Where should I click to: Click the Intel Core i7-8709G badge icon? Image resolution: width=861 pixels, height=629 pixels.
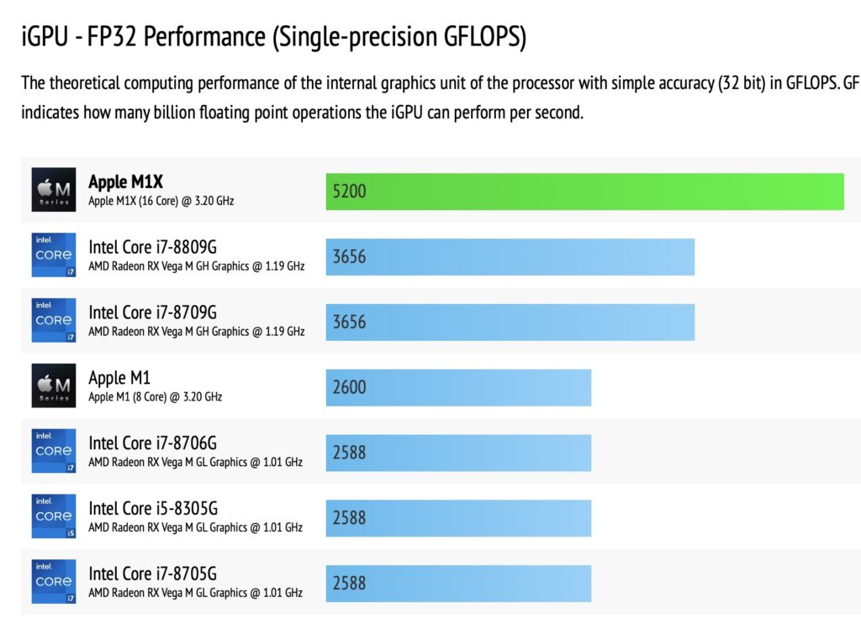[54, 320]
